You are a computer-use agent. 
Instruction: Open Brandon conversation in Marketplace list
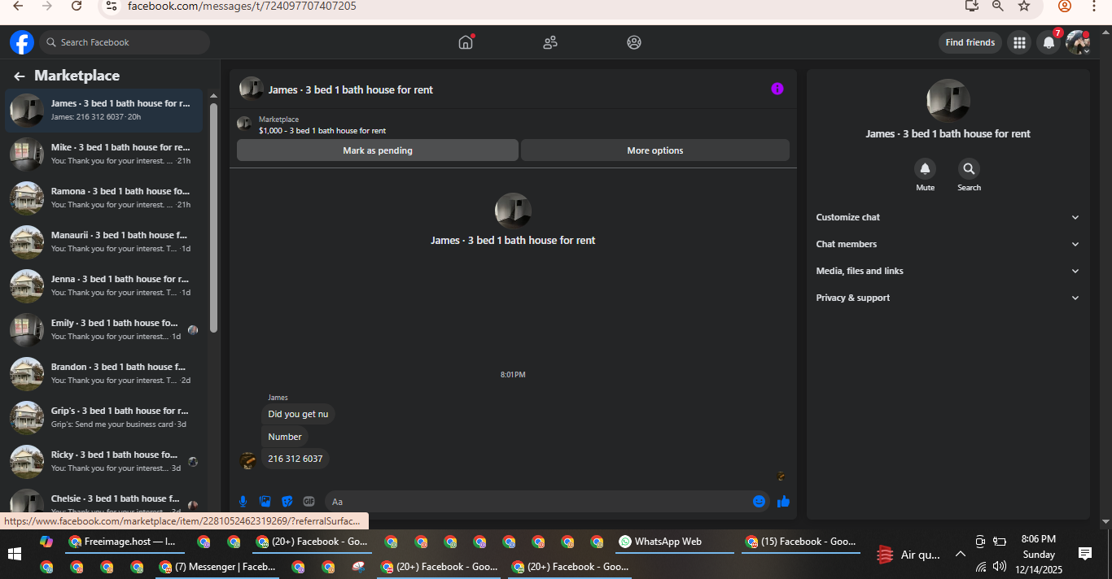tap(104, 373)
